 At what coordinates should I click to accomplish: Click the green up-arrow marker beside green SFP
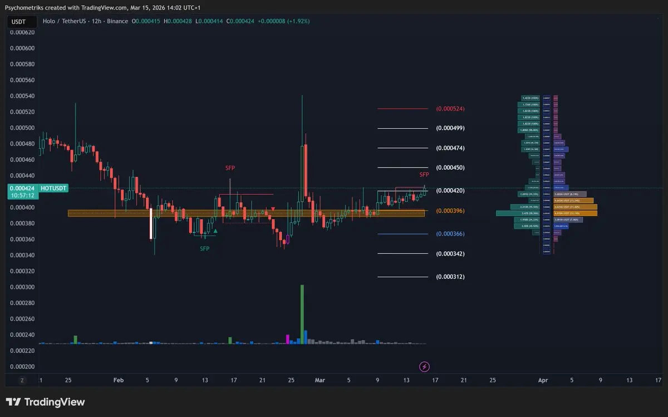click(x=215, y=230)
